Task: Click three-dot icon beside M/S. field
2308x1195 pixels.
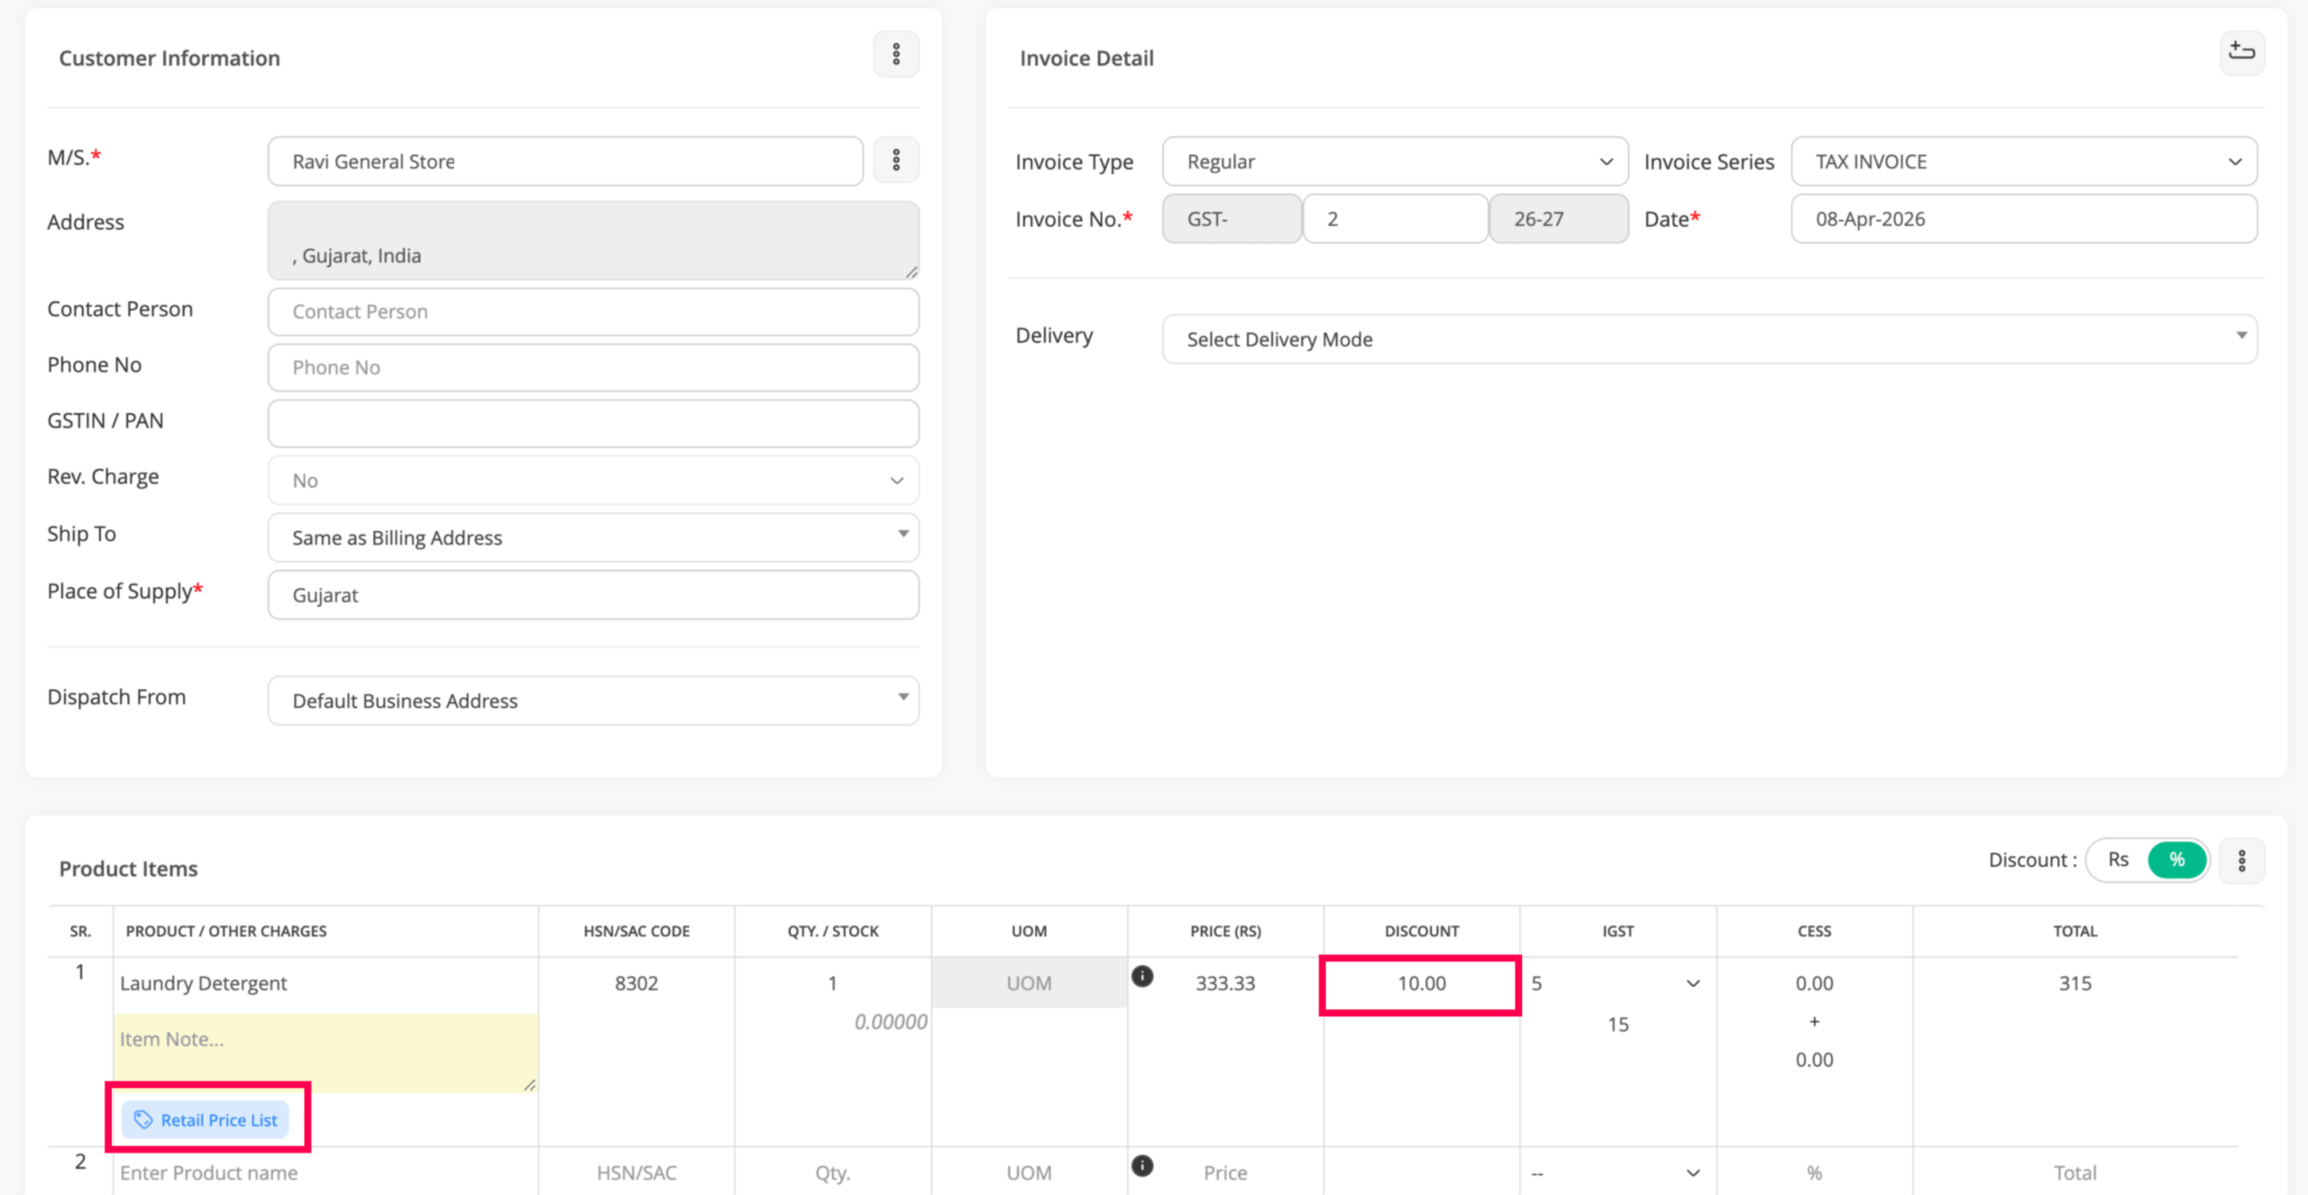Action: (x=895, y=161)
